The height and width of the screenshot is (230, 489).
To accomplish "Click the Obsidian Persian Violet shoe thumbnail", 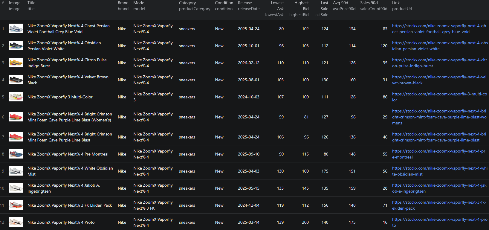I will [x=16, y=46].
